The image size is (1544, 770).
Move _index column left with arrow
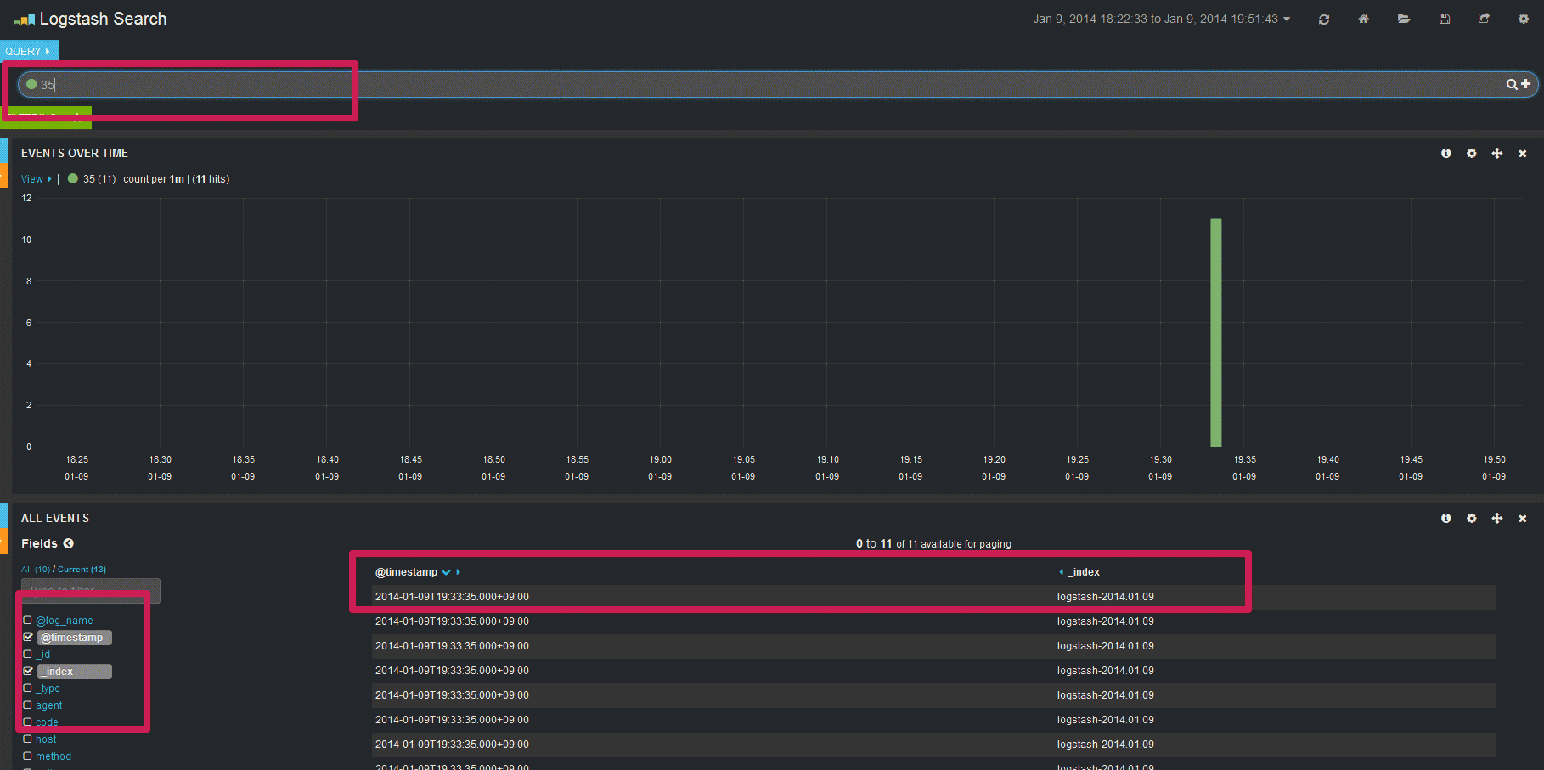tap(1061, 572)
